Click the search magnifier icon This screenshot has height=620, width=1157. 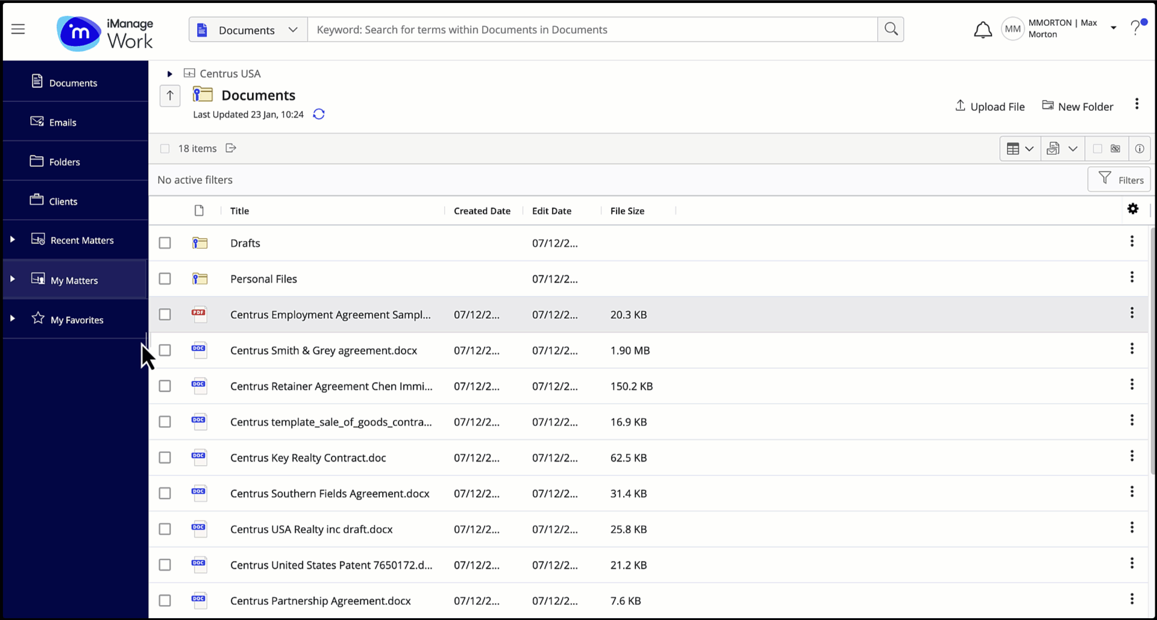(891, 29)
